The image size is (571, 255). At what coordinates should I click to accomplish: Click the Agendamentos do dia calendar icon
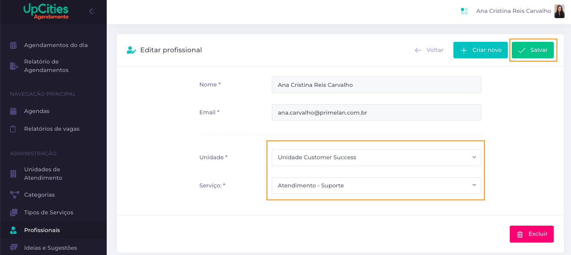(13, 45)
